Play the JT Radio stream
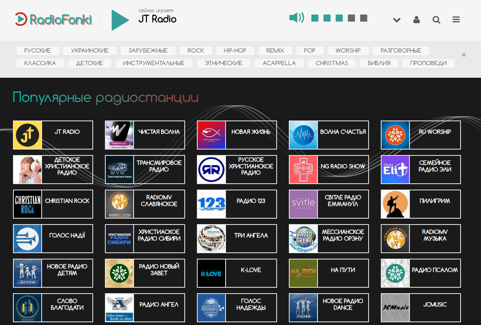Image resolution: width=481 pixels, height=325 pixels. pyautogui.click(x=120, y=20)
